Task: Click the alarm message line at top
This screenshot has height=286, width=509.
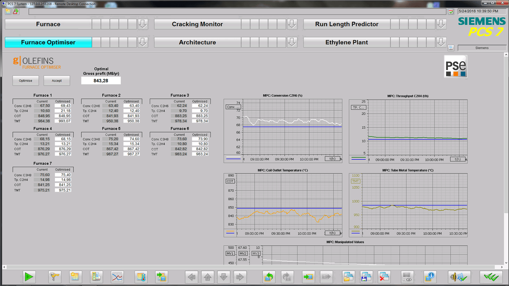Action: [237, 12]
